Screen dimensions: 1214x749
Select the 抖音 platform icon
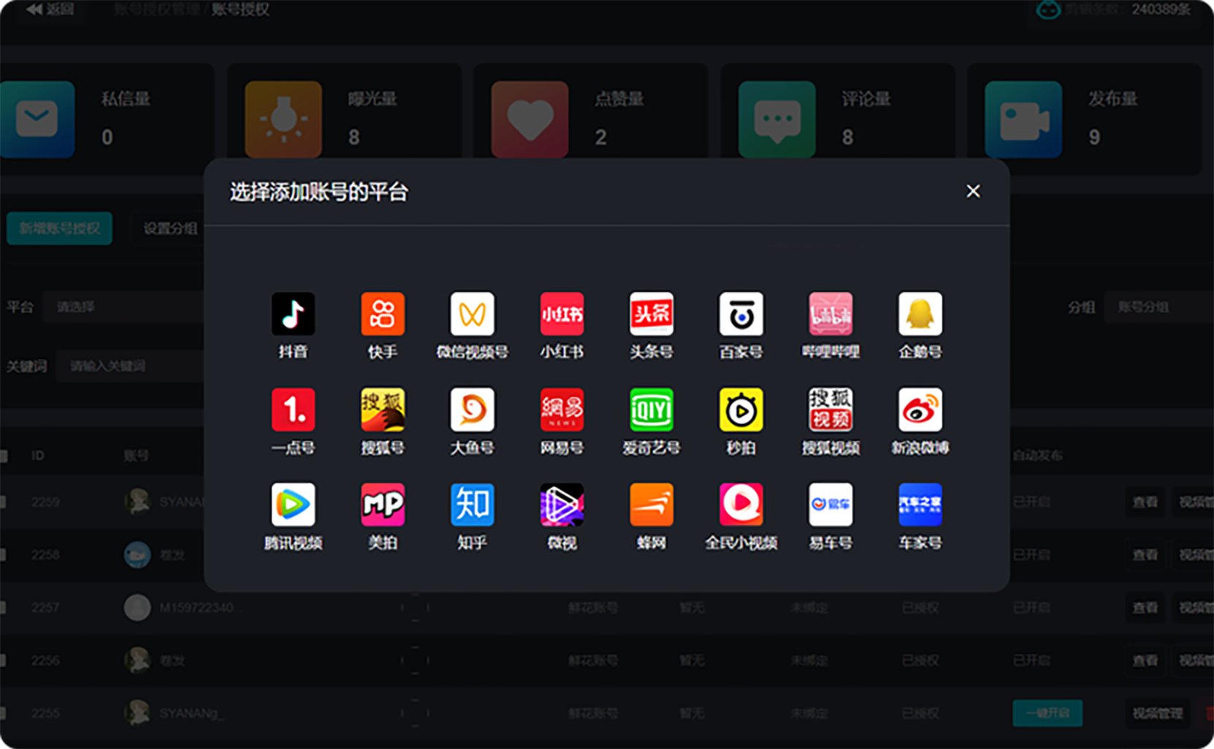pos(293,314)
